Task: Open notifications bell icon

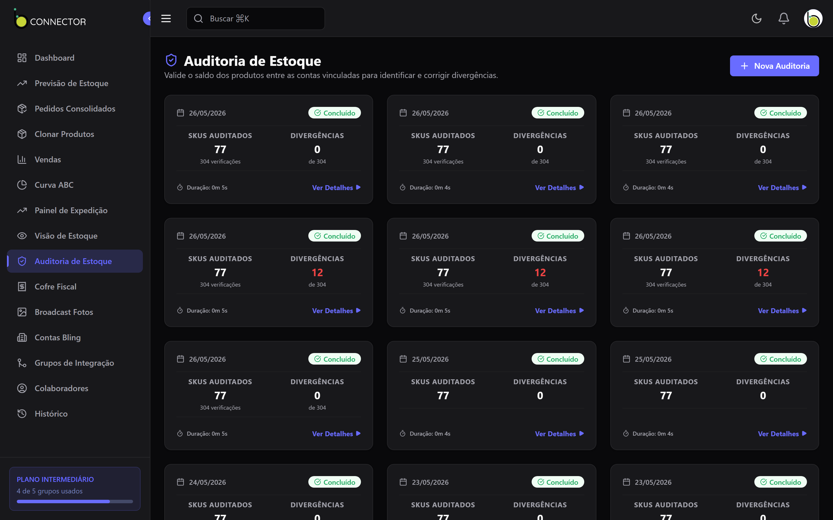Action: pyautogui.click(x=784, y=18)
